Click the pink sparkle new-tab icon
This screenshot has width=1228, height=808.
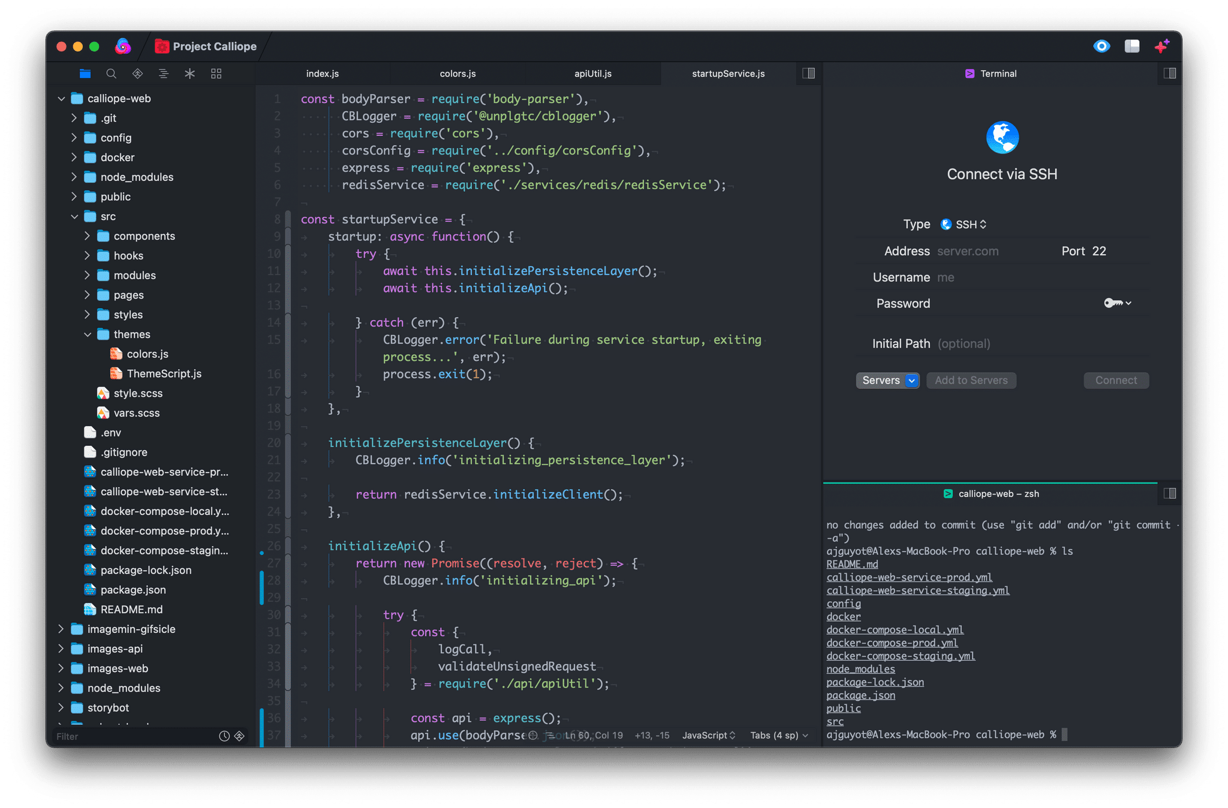(1162, 46)
